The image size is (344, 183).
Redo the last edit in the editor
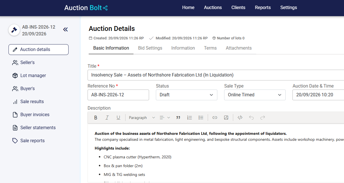point(263,118)
